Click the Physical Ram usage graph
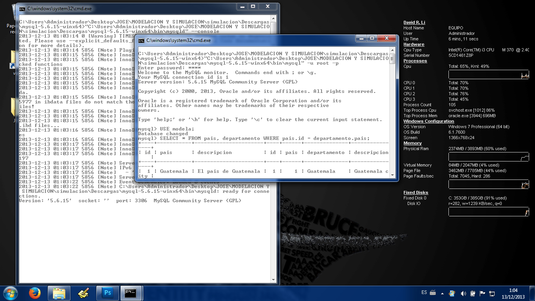 489,157
